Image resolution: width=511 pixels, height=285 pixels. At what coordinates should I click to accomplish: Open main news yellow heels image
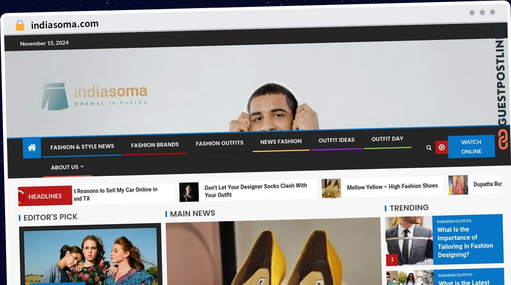(273, 252)
